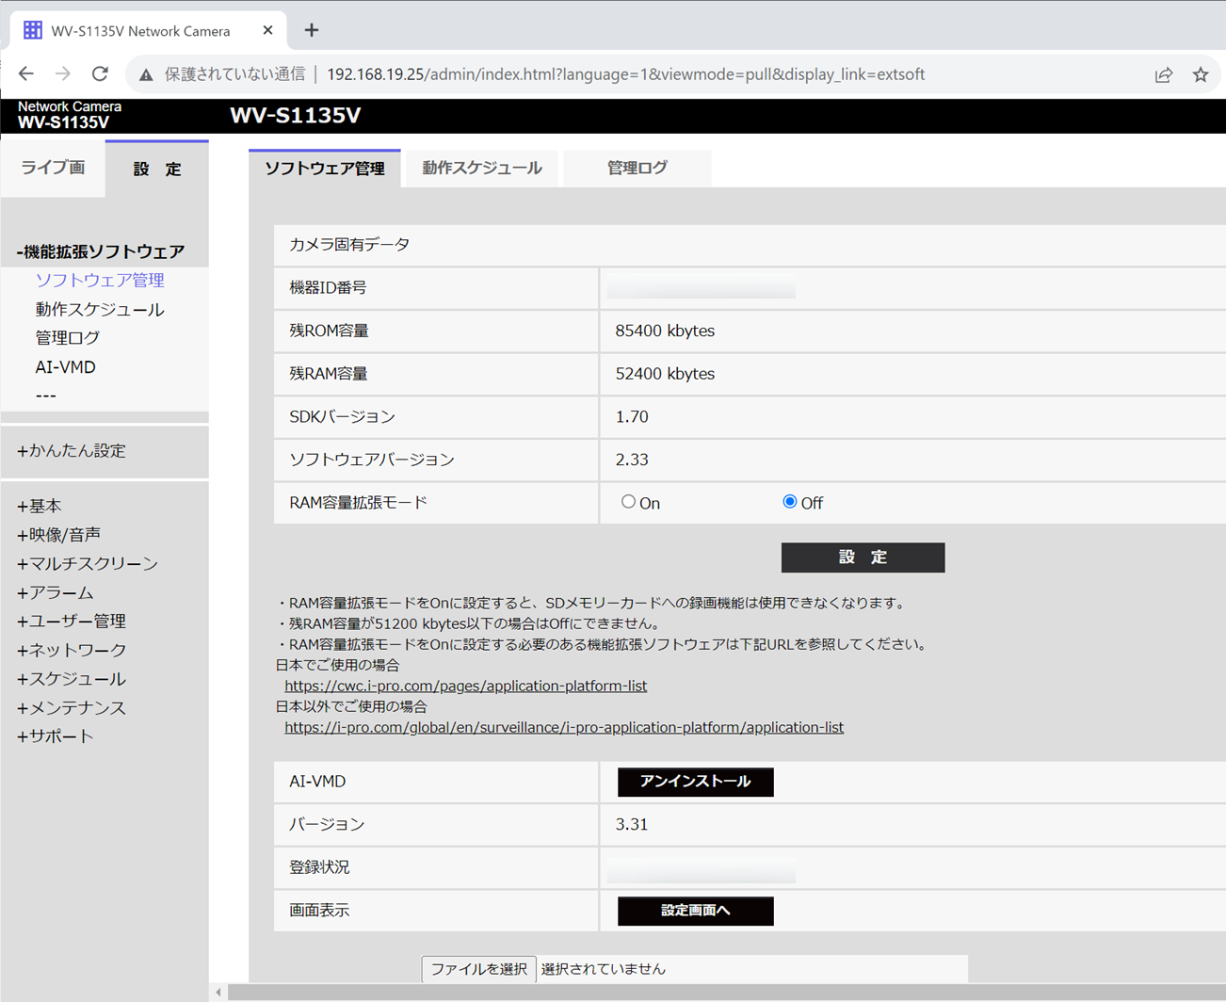Click the share page icon

1164,74
